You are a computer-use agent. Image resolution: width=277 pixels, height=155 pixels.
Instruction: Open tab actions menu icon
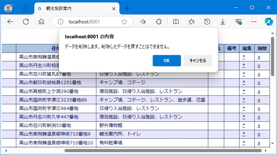26,8
